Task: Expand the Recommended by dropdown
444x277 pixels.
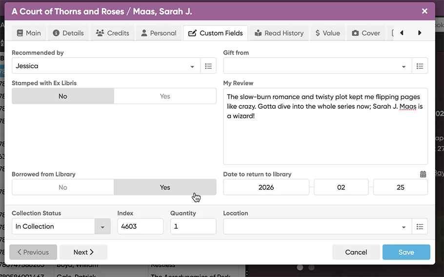Action: [x=192, y=66]
